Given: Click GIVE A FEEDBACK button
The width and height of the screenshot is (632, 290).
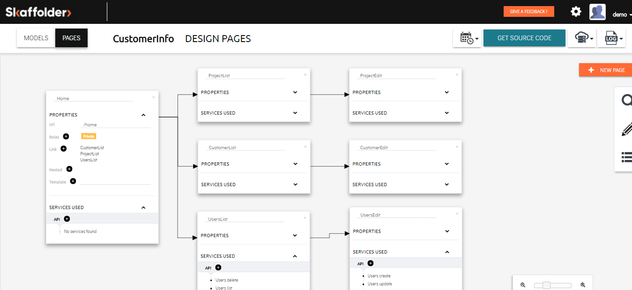Looking at the screenshot, I should click(528, 11).
